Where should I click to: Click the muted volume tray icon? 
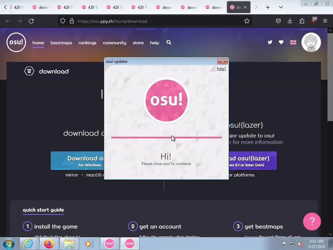point(300,244)
